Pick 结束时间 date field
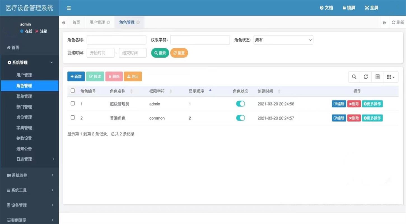The width and height of the screenshot is (406, 224). pyautogui.click(x=133, y=53)
